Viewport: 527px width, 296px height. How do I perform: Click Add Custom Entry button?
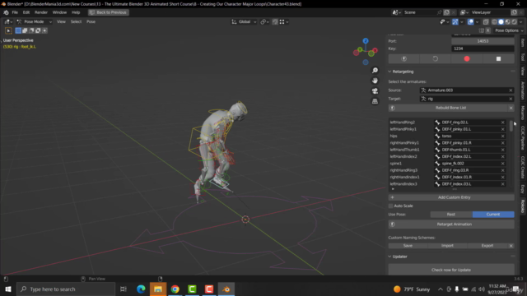pyautogui.click(x=451, y=197)
